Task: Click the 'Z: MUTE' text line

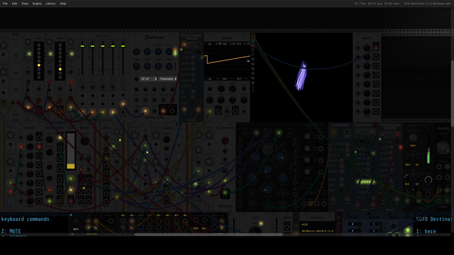Action: coord(11,231)
